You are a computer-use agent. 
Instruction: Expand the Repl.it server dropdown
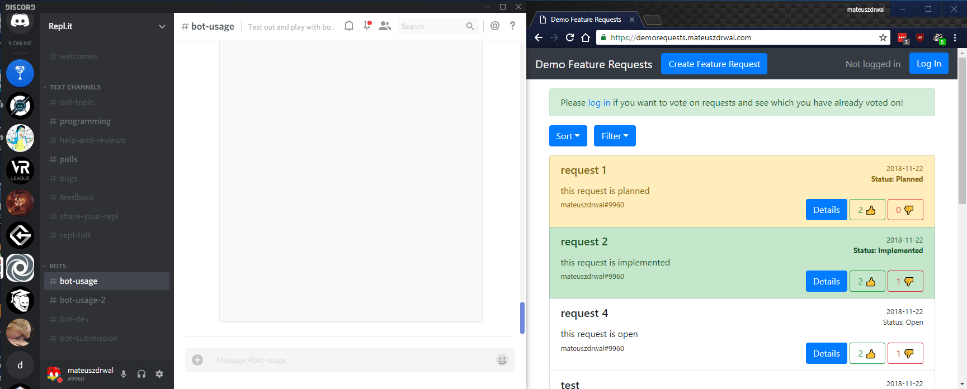pyautogui.click(x=162, y=26)
